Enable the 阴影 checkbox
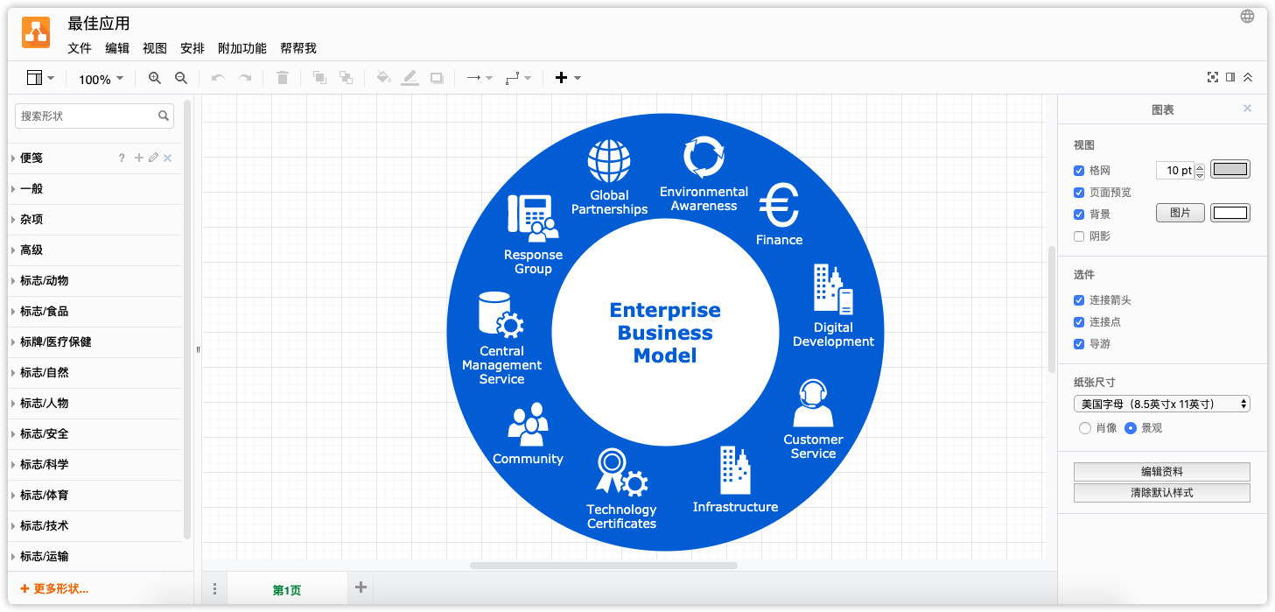This screenshot has width=1275, height=612. point(1079,236)
